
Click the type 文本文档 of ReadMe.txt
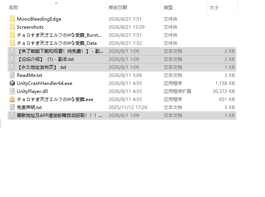tap(173, 75)
